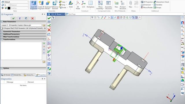Pin the Diagnostics panel

42,79
